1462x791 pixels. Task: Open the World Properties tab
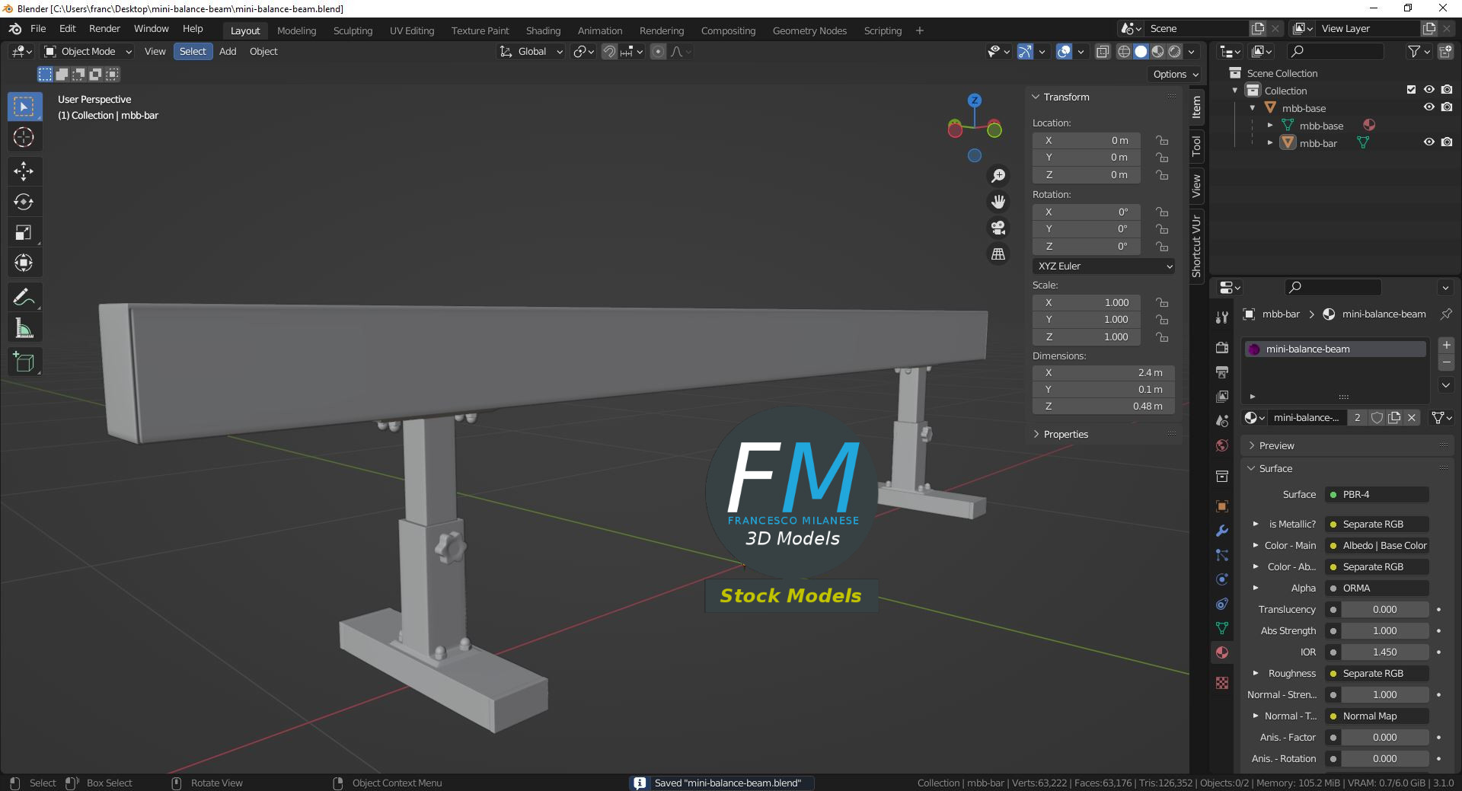[x=1221, y=445]
